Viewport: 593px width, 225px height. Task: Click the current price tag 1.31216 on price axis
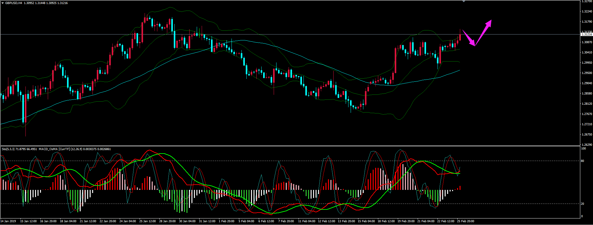(586, 34)
